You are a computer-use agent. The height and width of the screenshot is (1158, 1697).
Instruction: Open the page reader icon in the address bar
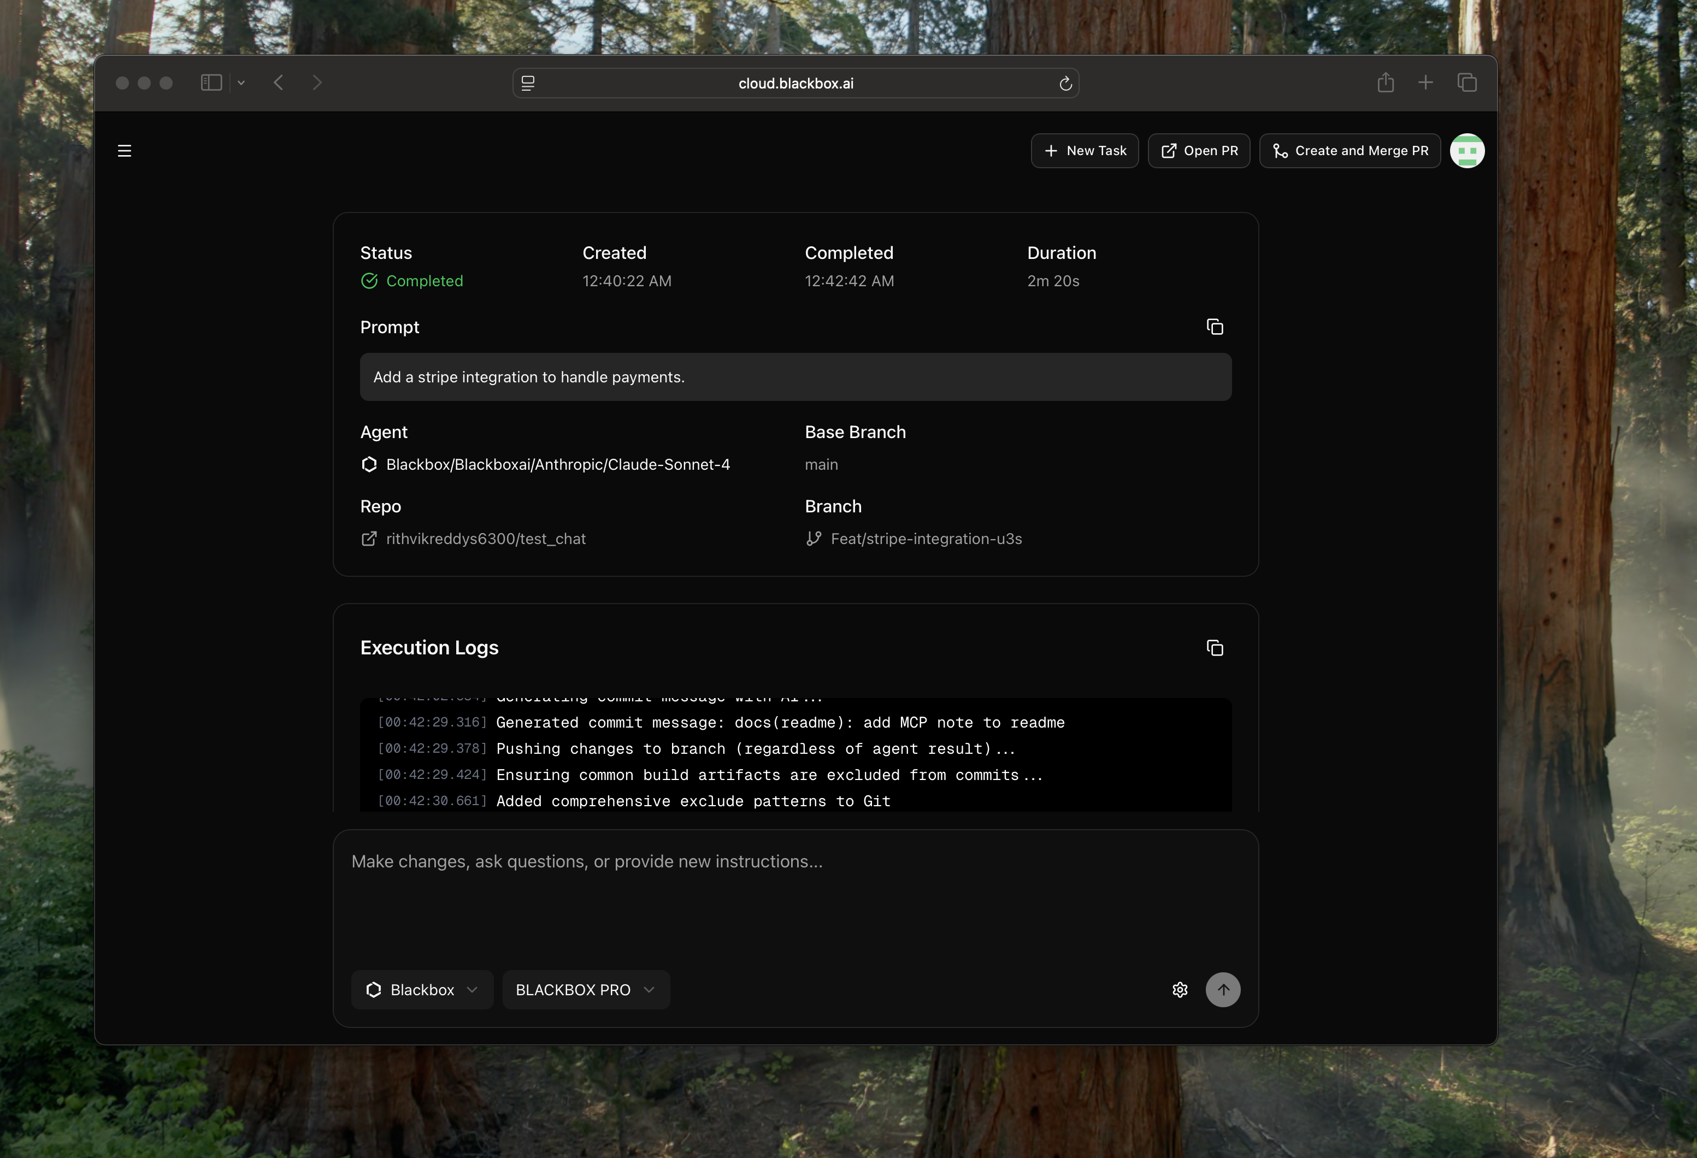[x=528, y=84]
